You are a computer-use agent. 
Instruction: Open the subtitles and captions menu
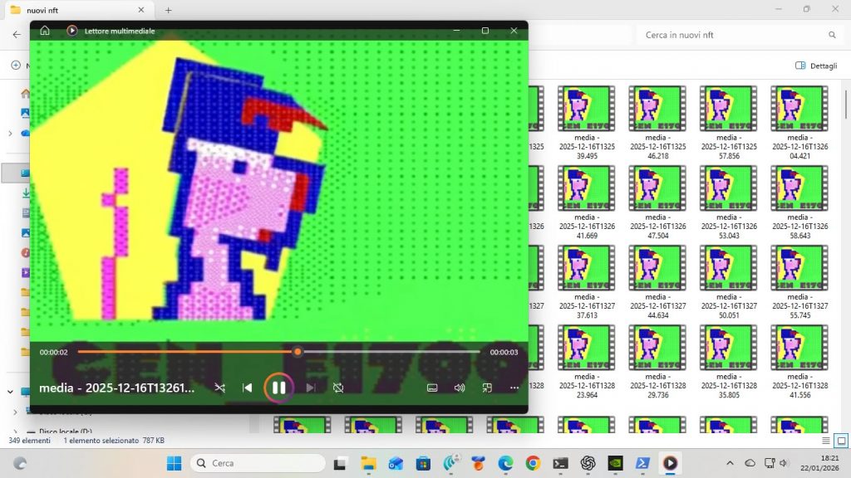coord(432,388)
